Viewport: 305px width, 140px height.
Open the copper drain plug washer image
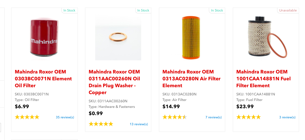pyautogui.click(x=118, y=39)
